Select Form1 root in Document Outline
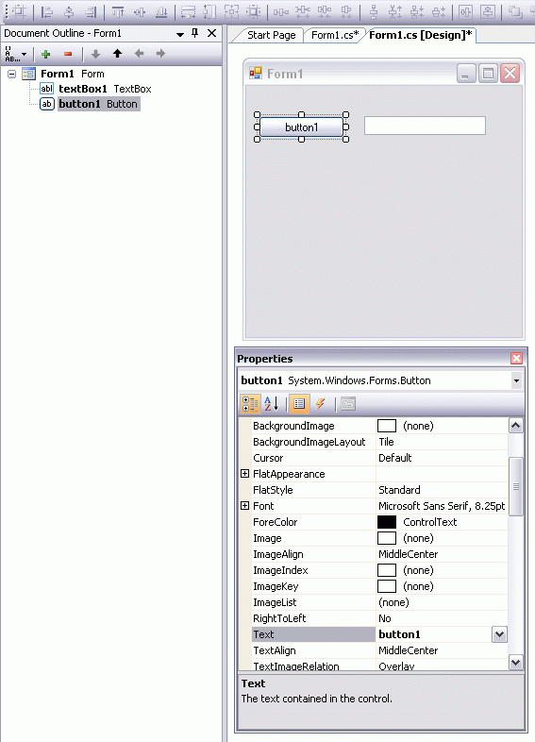This screenshot has width=535, height=742. [x=73, y=74]
